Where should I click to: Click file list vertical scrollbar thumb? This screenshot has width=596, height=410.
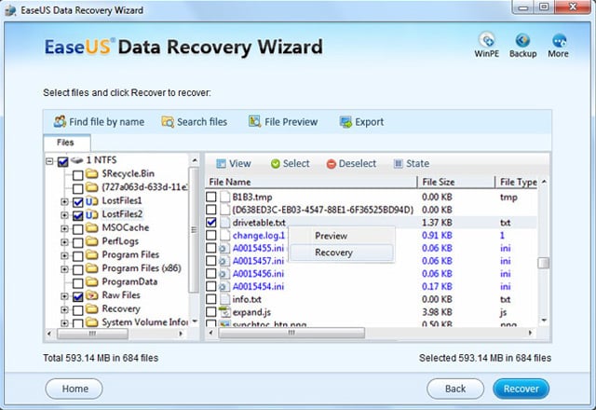(x=544, y=263)
